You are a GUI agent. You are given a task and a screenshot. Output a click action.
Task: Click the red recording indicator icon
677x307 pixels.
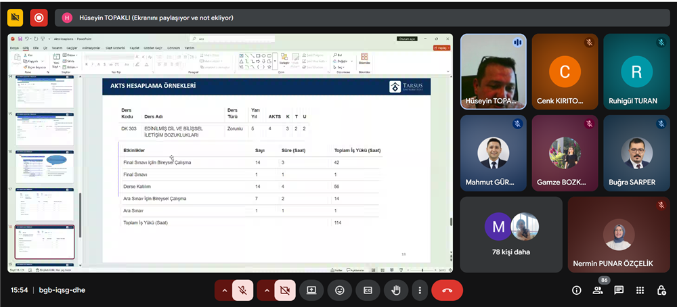(x=39, y=18)
